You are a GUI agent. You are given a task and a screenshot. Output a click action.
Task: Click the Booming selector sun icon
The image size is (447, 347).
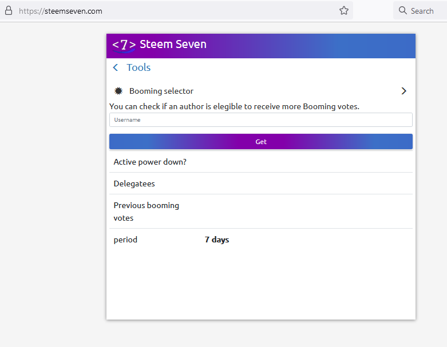coord(118,91)
